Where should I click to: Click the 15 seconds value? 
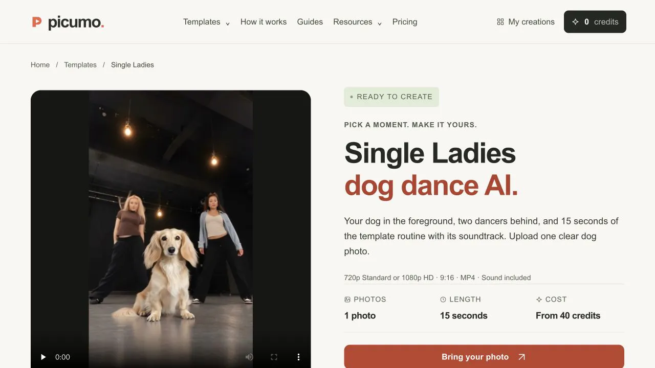[x=464, y=316]
